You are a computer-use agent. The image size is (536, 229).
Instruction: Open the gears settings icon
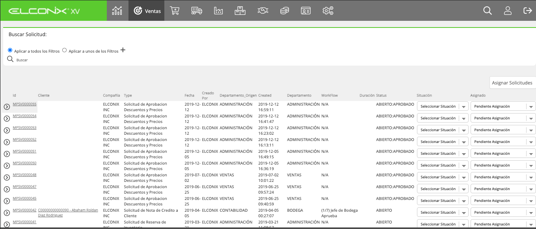328,11
